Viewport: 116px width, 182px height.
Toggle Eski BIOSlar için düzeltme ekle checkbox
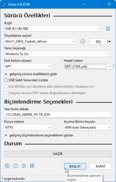coord(6,86)
